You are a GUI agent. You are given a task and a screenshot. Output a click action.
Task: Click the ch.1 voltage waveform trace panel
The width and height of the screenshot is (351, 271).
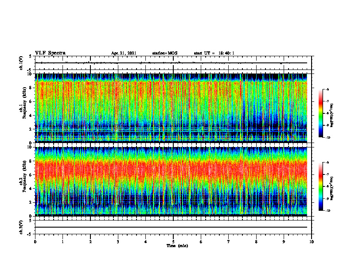point(173,63)
